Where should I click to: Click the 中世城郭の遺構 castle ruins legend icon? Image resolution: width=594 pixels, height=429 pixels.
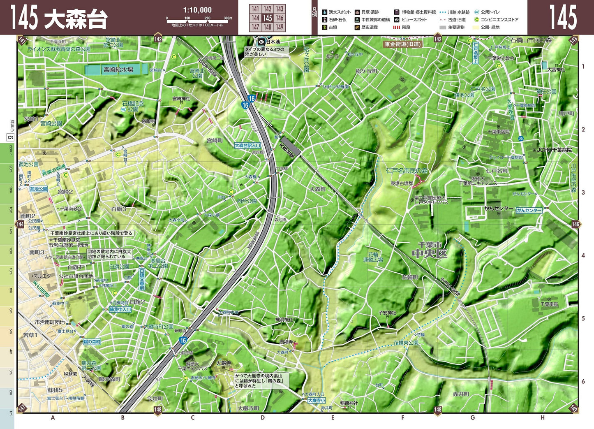coord(358,20)
